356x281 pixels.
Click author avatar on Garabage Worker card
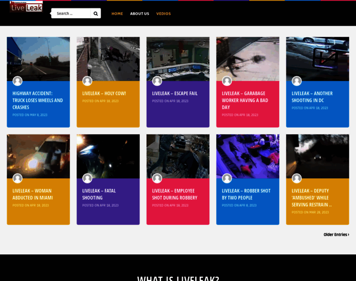(227, 81)
